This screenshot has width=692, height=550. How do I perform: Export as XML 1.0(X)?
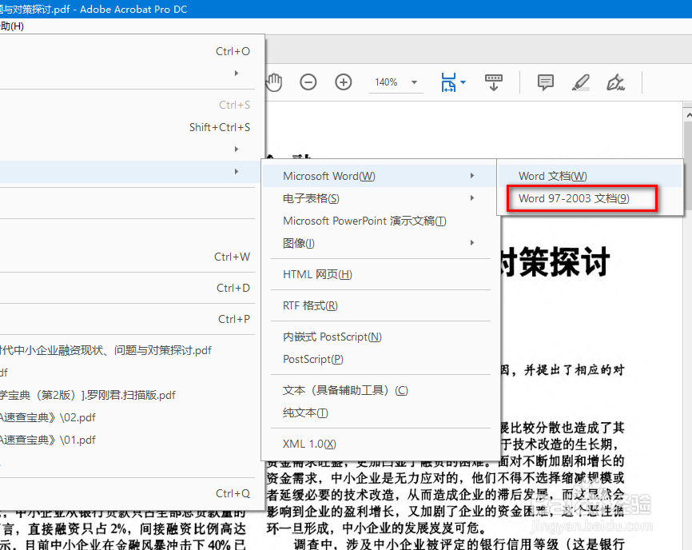(379, 444)
